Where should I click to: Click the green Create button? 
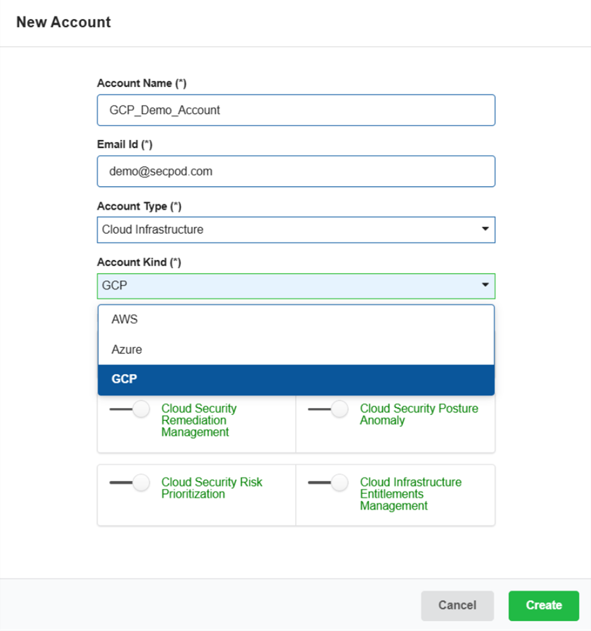pyautogui.click(x=543, y=605)
